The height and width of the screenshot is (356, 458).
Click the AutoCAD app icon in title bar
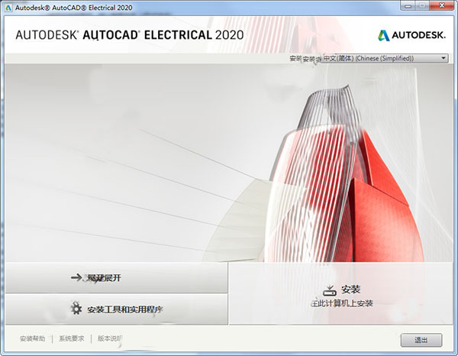(x=8, y=8)
